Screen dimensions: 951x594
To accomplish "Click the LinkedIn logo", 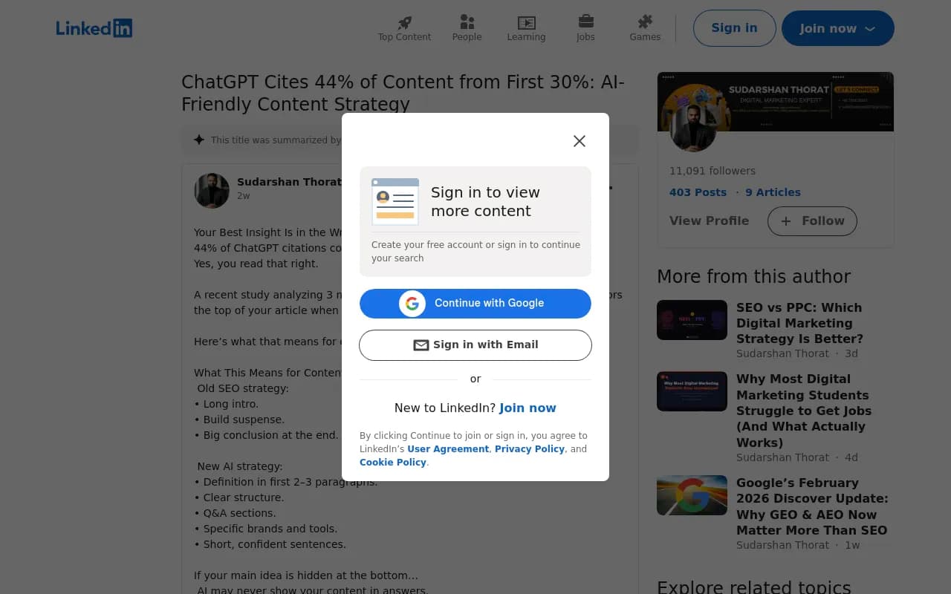I will (94, 28).
